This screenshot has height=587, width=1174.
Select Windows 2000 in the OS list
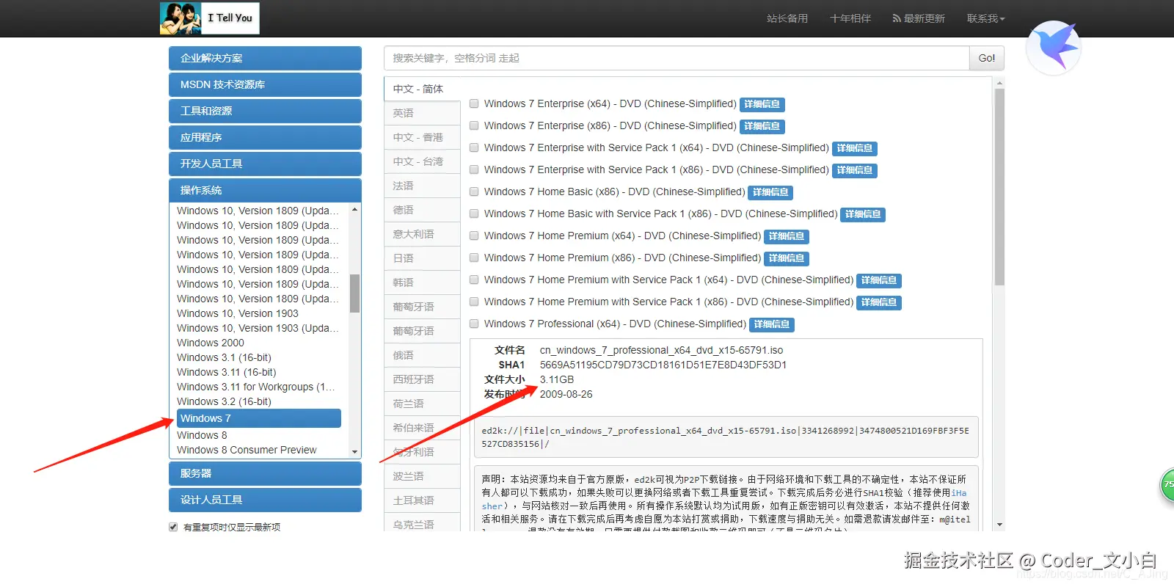(x=211, y=343)
